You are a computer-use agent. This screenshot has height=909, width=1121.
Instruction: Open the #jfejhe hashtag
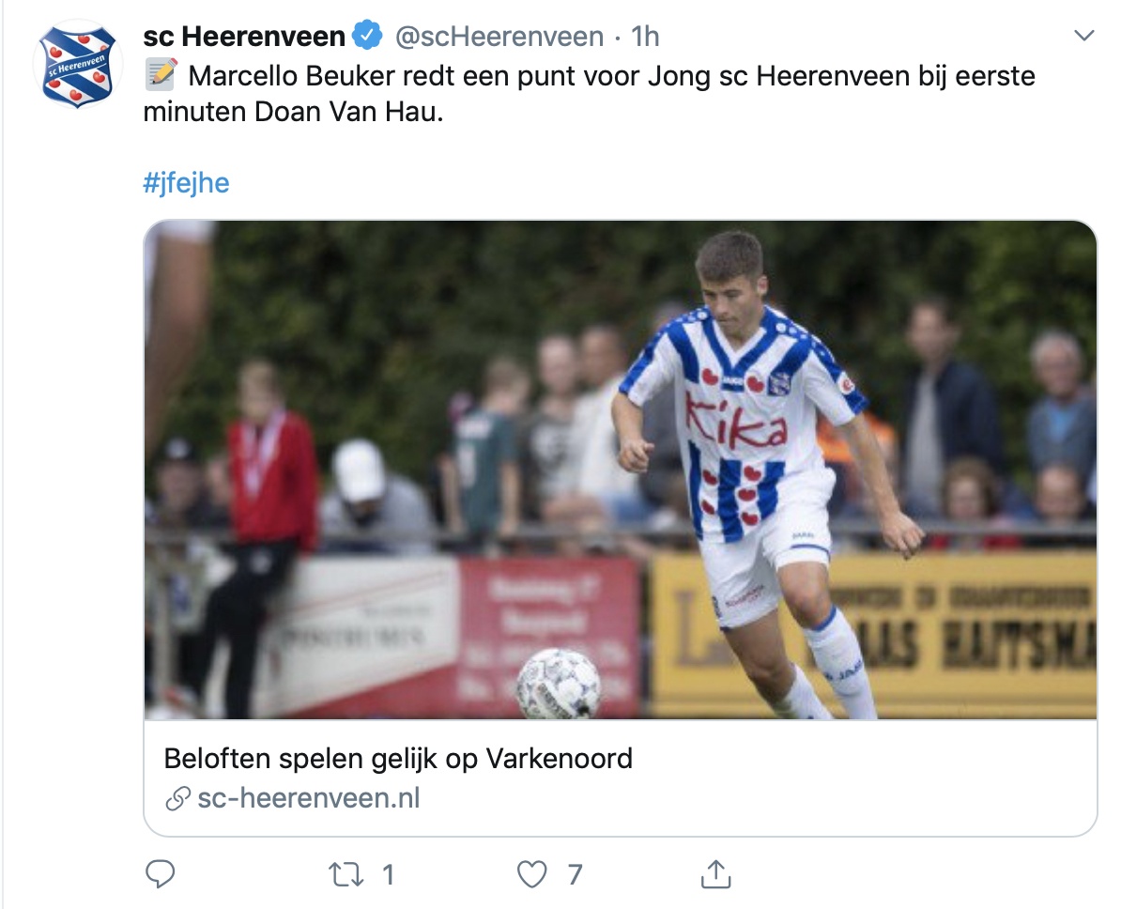pos(186,182)
